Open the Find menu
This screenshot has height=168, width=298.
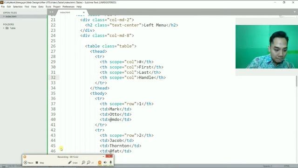pos(27,7)
